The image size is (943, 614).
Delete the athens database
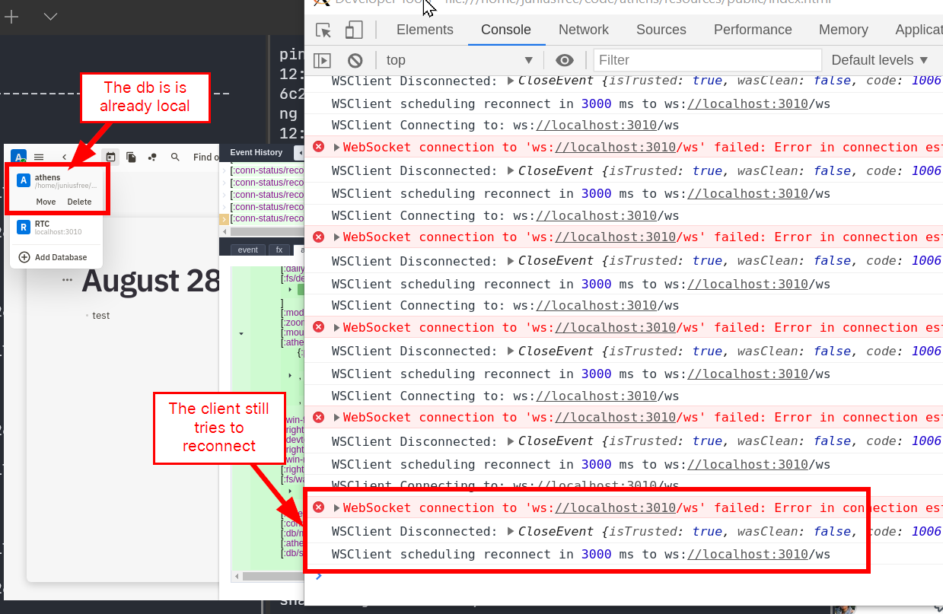point(79,202)
